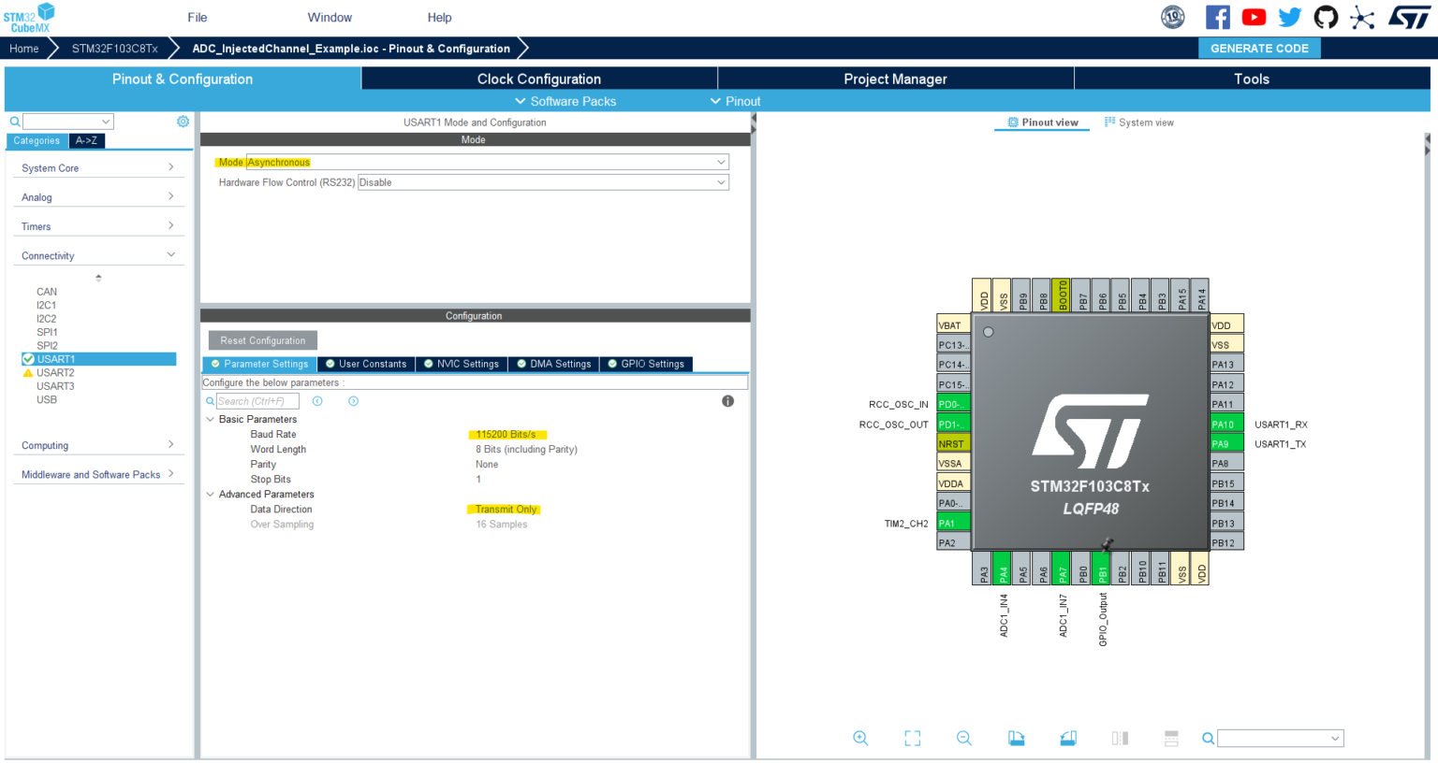Viewport: 1438px width, 763px height.
Task: Collapse the Basic Parameters section
Action: click(210, 419)
